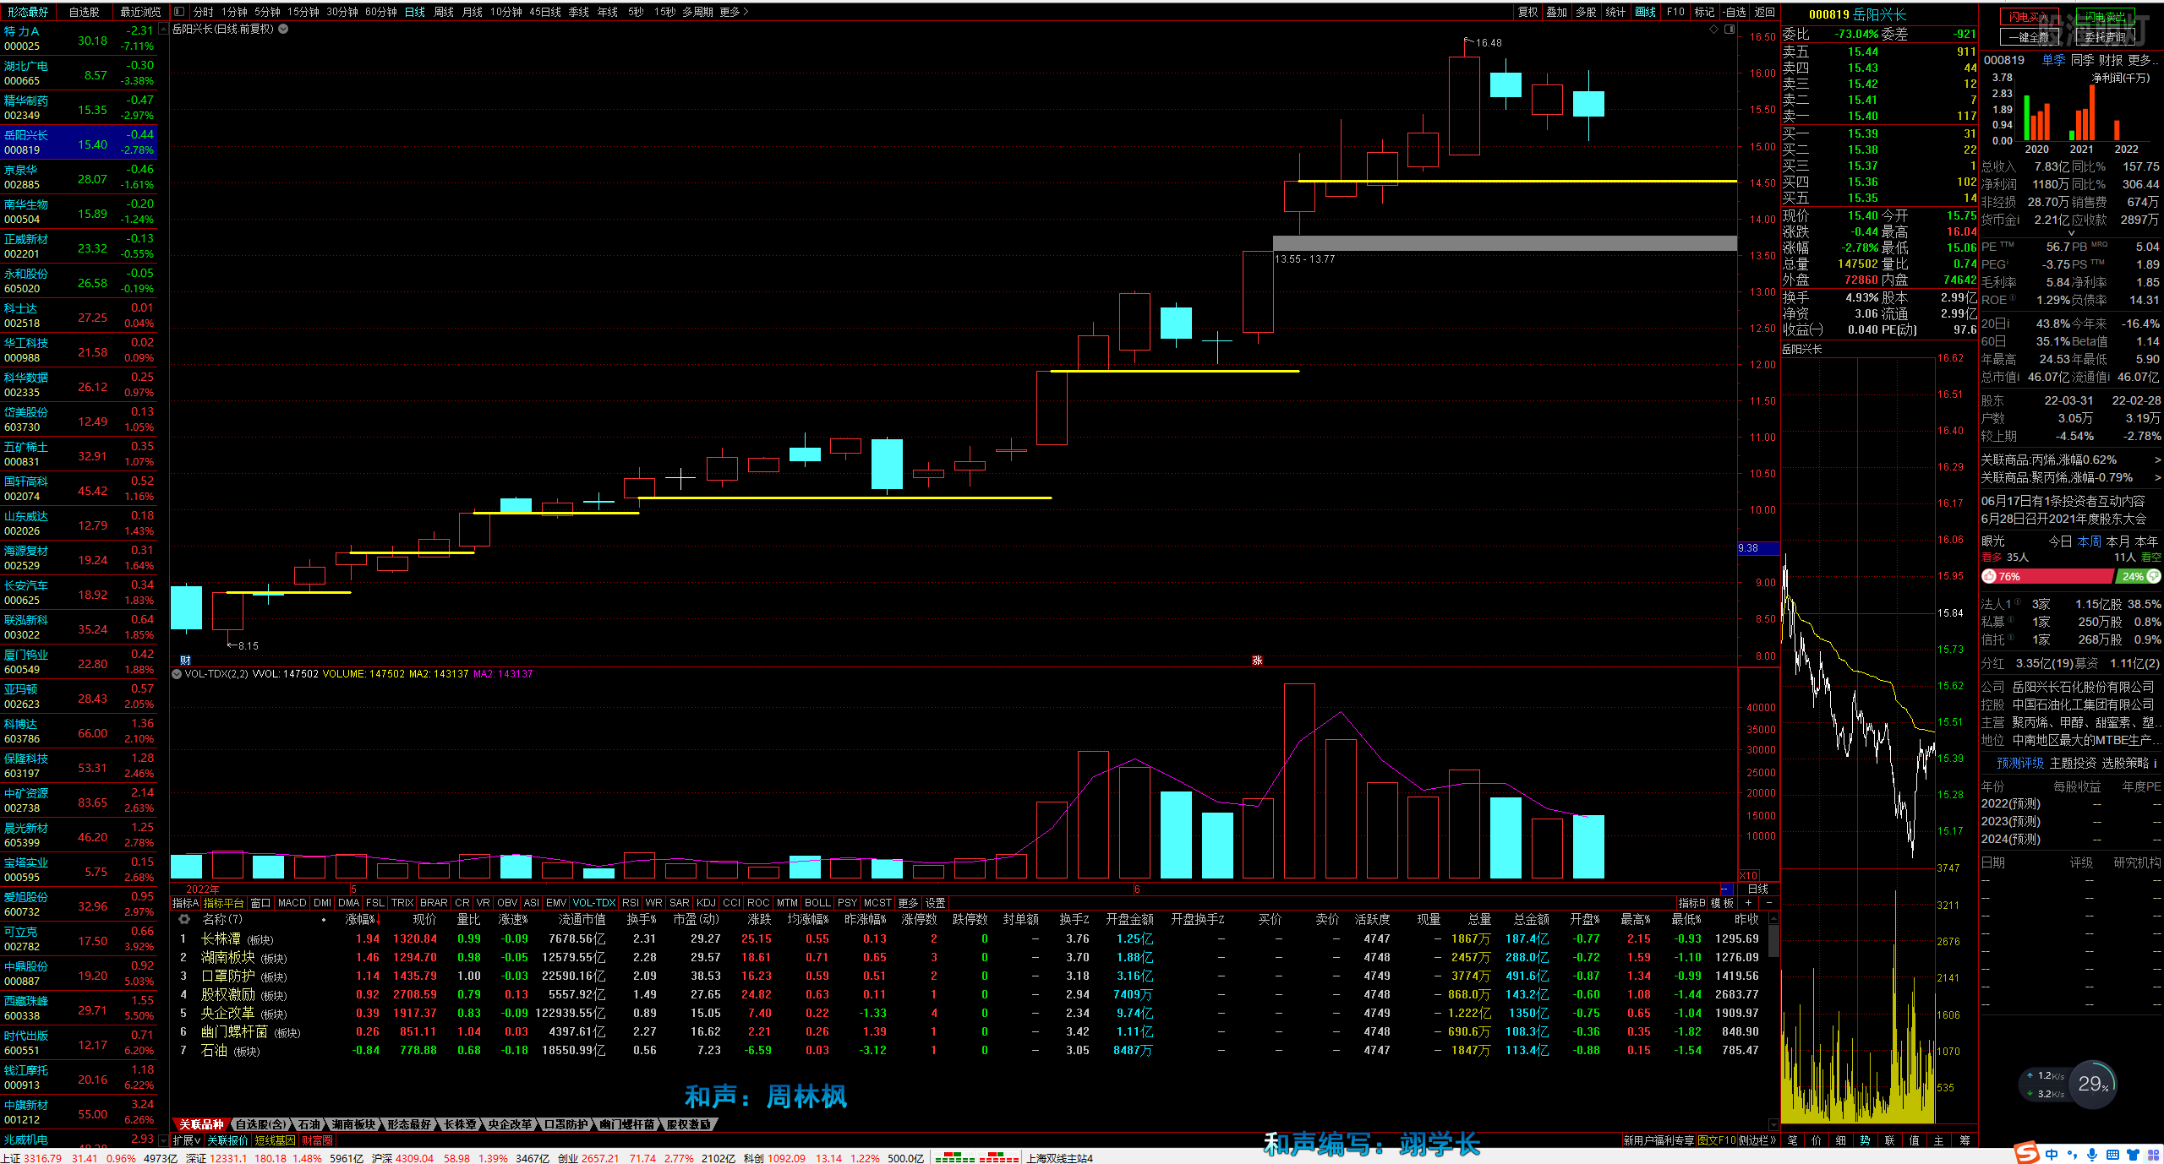This screenshot has width=2164, height=1164.
Task: Click the chart layout icon before 分时
Action: point(179,12)
